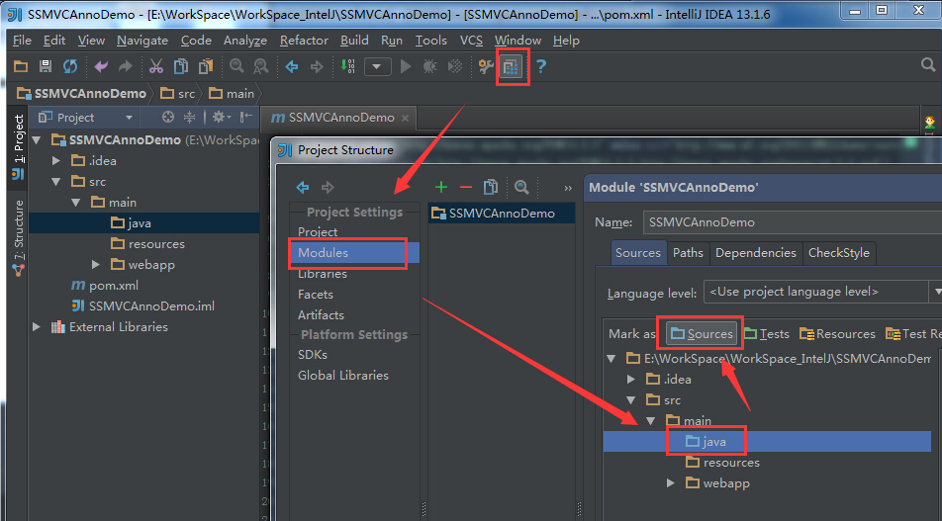Viewport: 942px width, 521px height.
Task: Collapse src folder in Project tree
Action: click(x=56, y=181)
